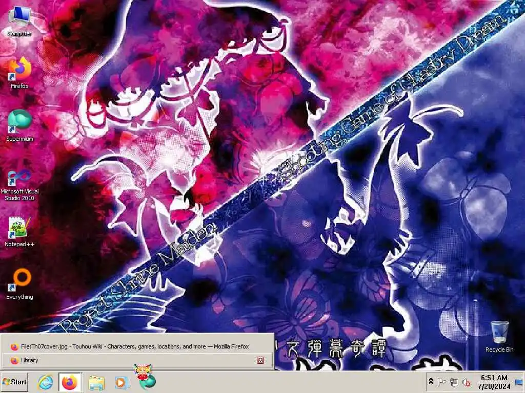Viewport: 525px width, 393px height.
Task: Click the Firefox taskbar button
Action: pyautogui.click(x=70, y=382)
